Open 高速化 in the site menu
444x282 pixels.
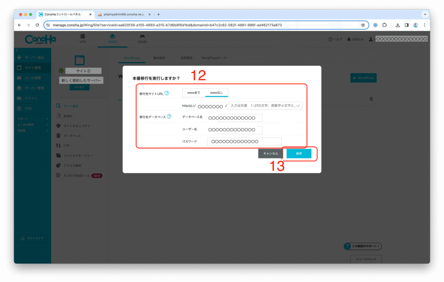click(65, 116)
